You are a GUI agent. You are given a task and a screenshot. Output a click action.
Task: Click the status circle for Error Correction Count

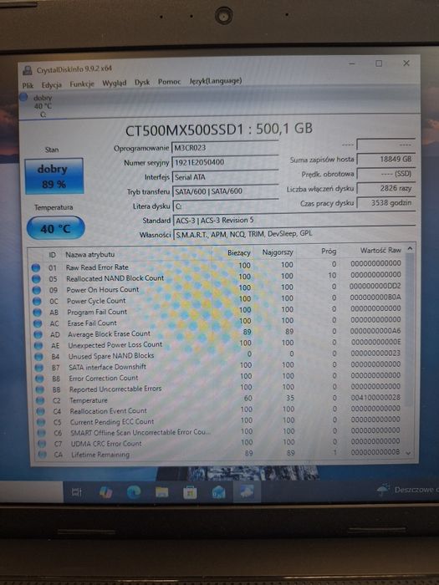(39, 379)
